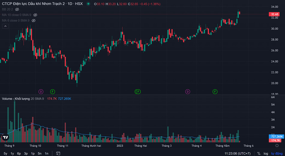
Task: Open the timezone menu showing UTC+7
Action: tap(238, 153)
